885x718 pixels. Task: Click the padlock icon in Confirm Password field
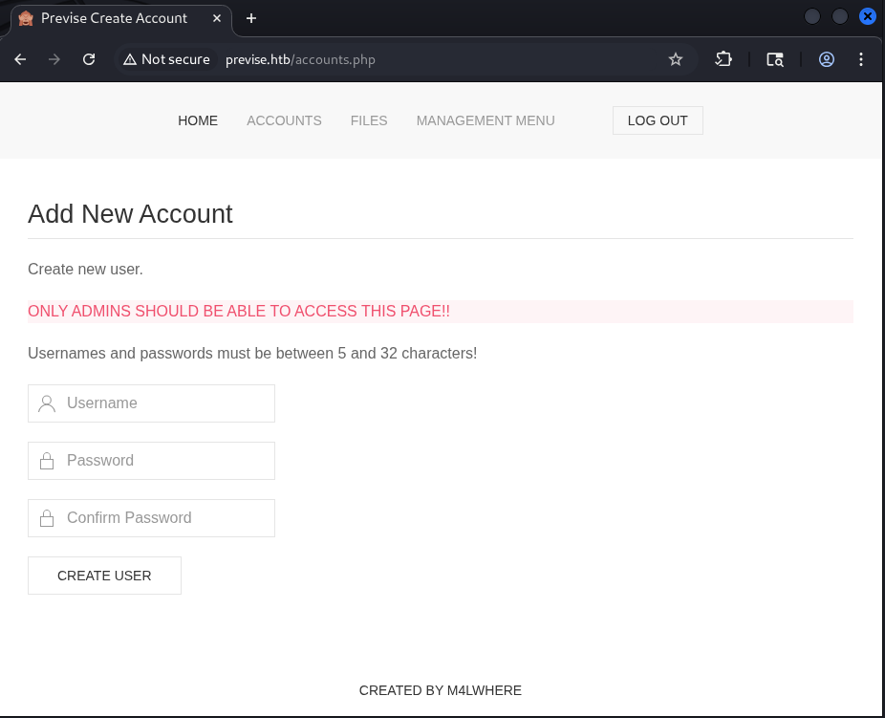47,517
